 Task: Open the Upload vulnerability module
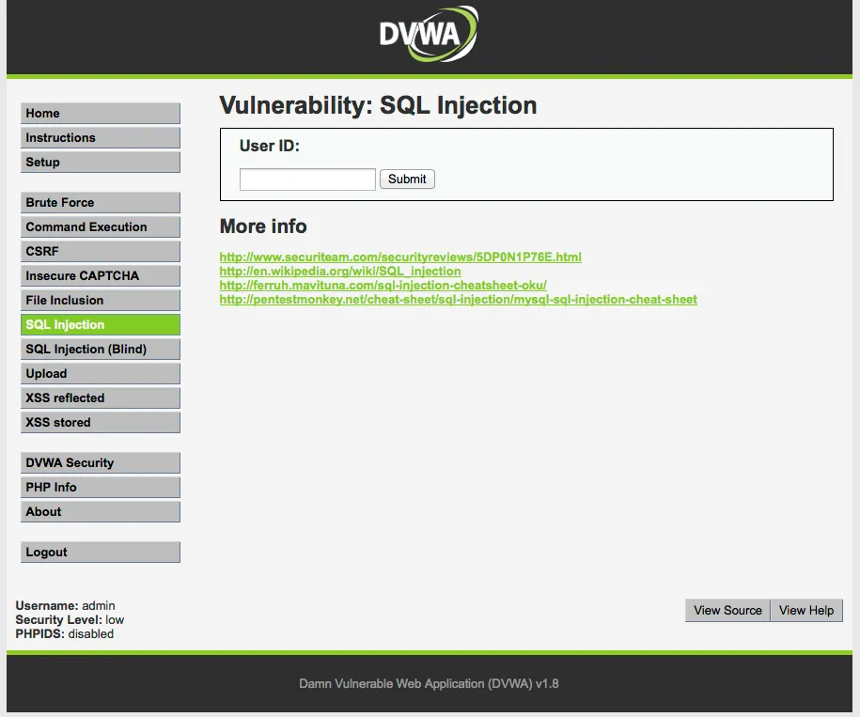point(100,373)
